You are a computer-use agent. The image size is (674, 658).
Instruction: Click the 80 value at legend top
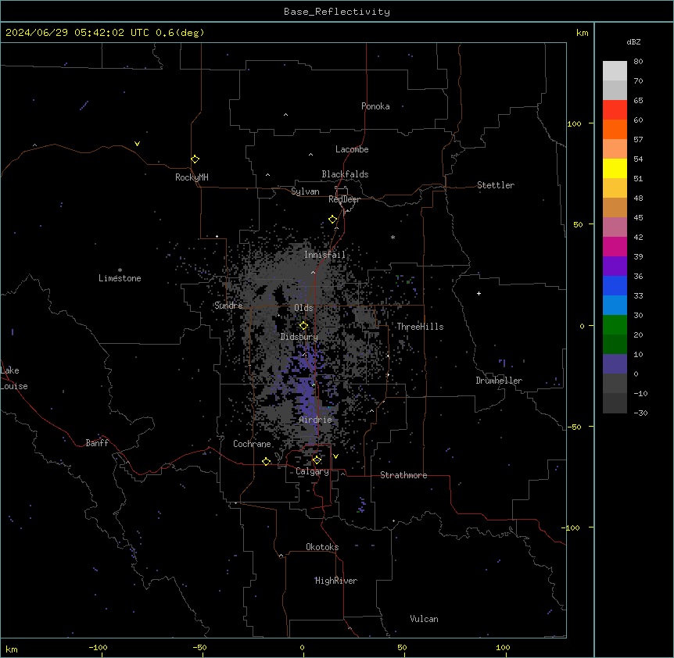point(638,61)
